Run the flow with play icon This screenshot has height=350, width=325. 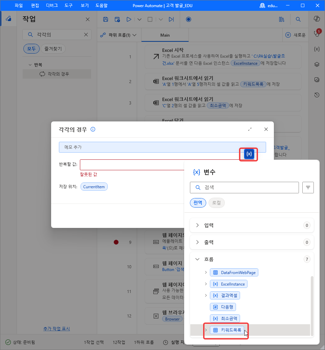(x=129, y=19)
